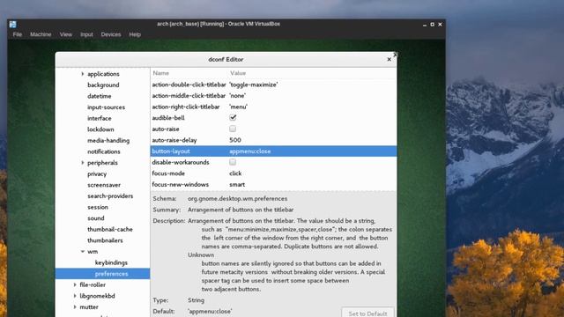Screen dimensions: 564x317
Task: Select the action-right-click-titlebar row
Action: pos(274,107)
